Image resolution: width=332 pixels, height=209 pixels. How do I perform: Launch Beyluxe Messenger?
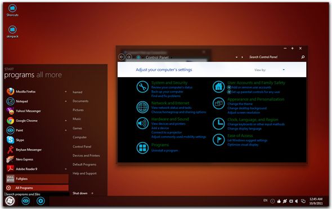[37, 150]
